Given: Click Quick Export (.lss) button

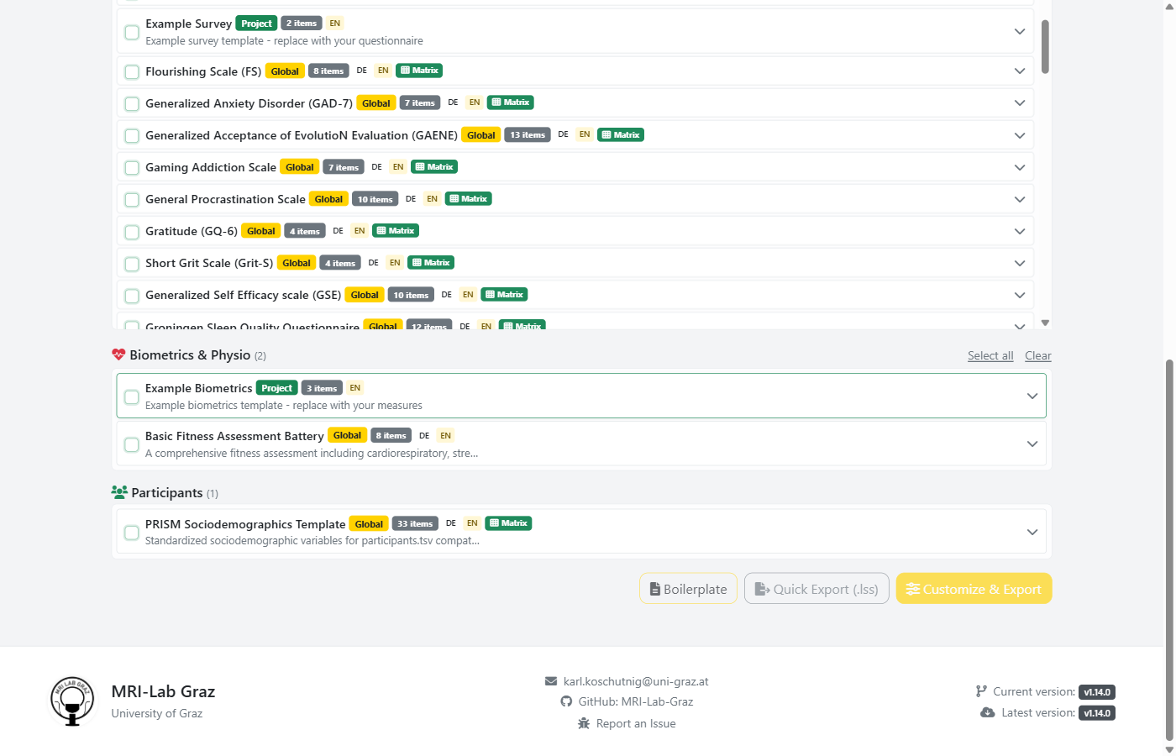Looking at the screenshot, I should [x=816, y=589].
